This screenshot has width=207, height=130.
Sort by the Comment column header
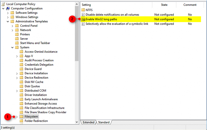(190, 5)
